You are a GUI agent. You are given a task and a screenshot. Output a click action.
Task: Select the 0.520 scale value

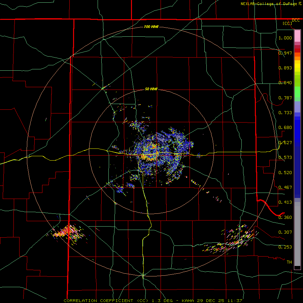click(285, 173)
